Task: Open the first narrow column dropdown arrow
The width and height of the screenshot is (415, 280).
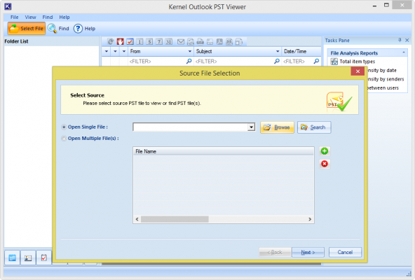Action: (x=107, y=51)
